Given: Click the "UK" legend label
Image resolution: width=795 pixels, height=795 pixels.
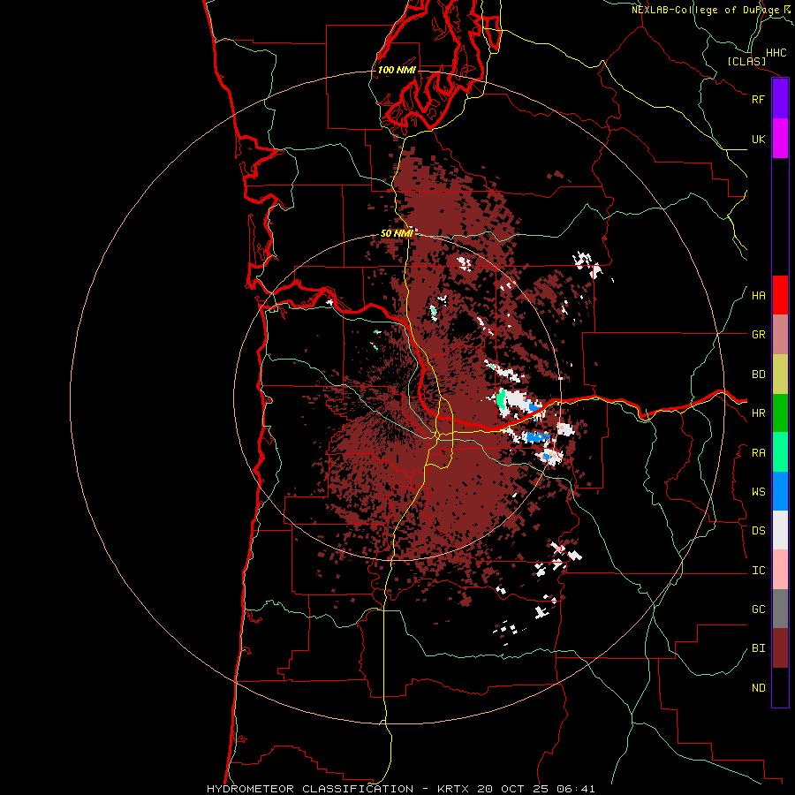Looking at the screenshot, I should tap(758, 140).
